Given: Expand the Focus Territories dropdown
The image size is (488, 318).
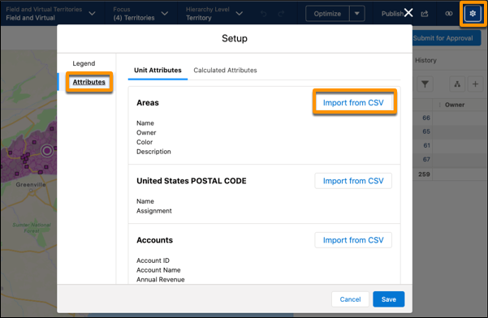Looking at the screenshot, I should coord(165,13).
